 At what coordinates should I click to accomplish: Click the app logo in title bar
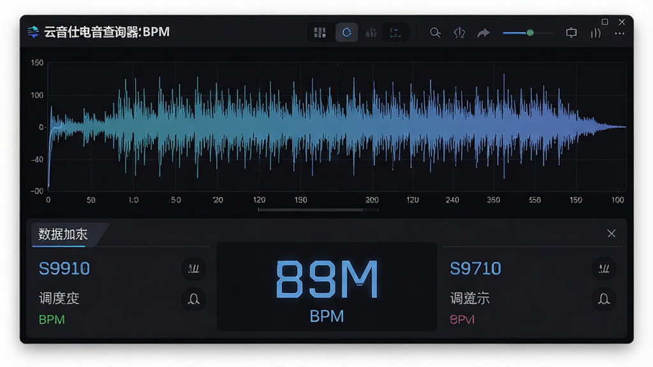[33, 32]
